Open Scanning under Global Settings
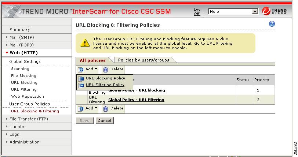This screenshot has height=157, width=298. (x=20, y=69)
